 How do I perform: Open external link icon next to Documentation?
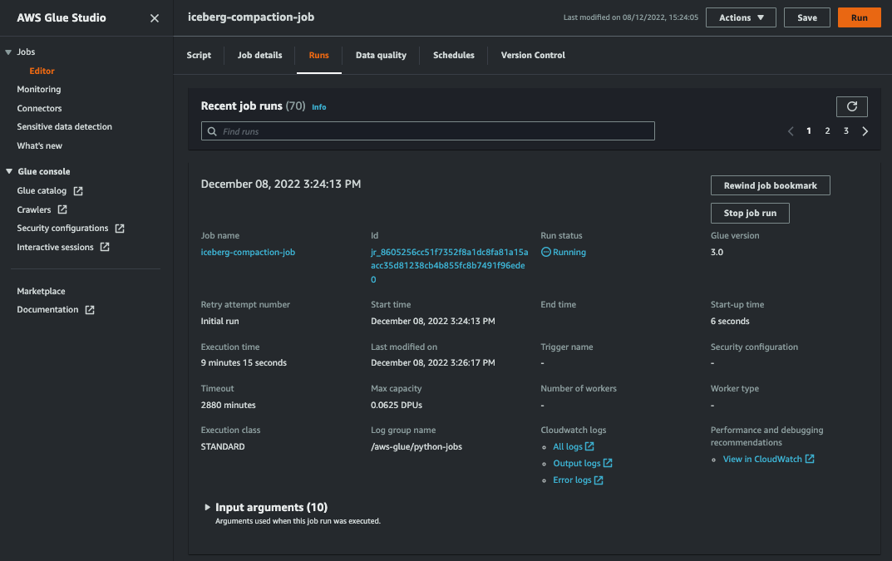90,310
